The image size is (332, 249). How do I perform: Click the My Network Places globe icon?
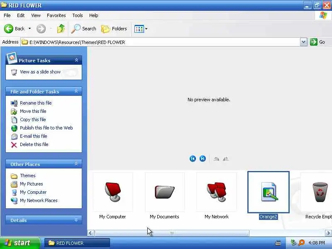[x=14, y=201]
